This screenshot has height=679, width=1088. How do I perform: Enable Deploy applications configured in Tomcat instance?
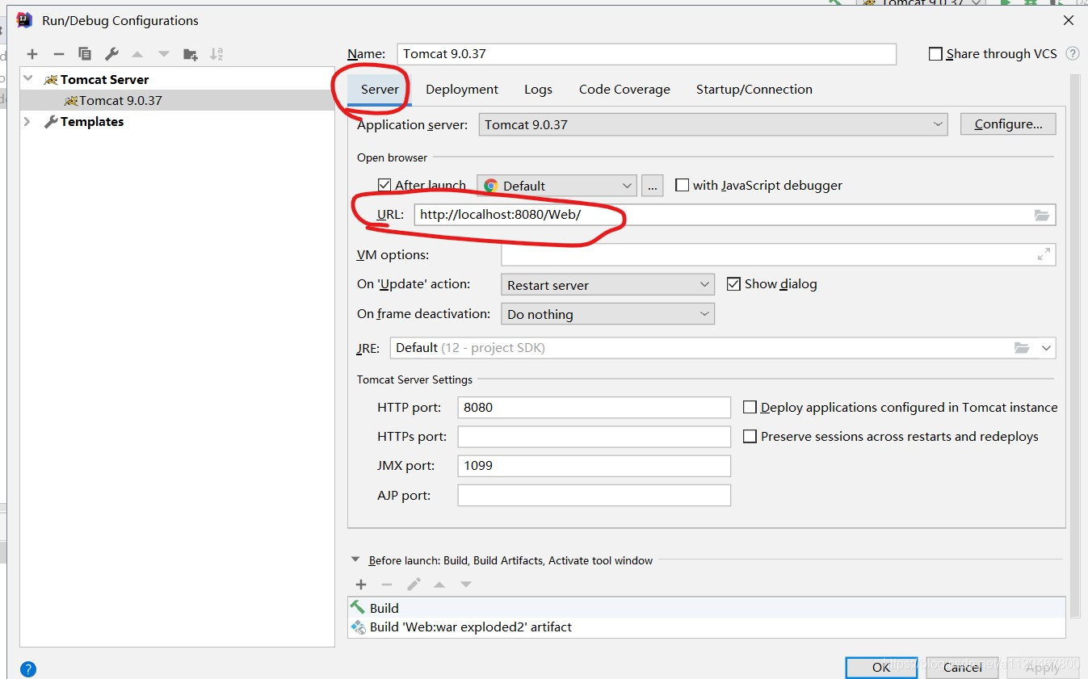750,407
